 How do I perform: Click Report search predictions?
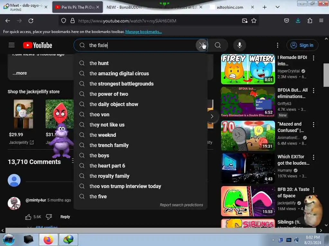tap(181, 205)
